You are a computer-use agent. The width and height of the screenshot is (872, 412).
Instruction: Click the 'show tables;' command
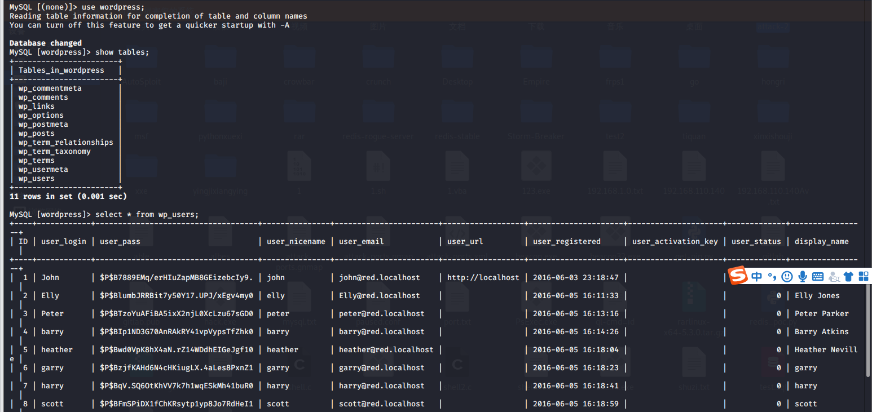pyautogui.click(x=122, y=52)
